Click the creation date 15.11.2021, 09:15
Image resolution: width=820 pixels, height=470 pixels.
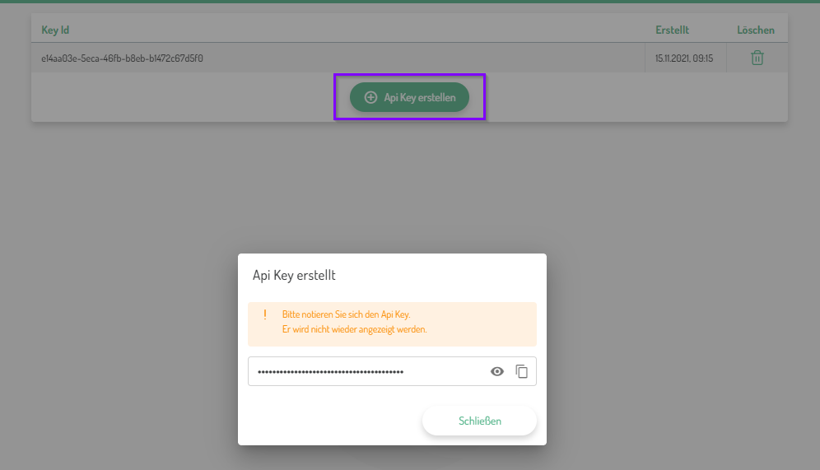[x=683, y=58]
